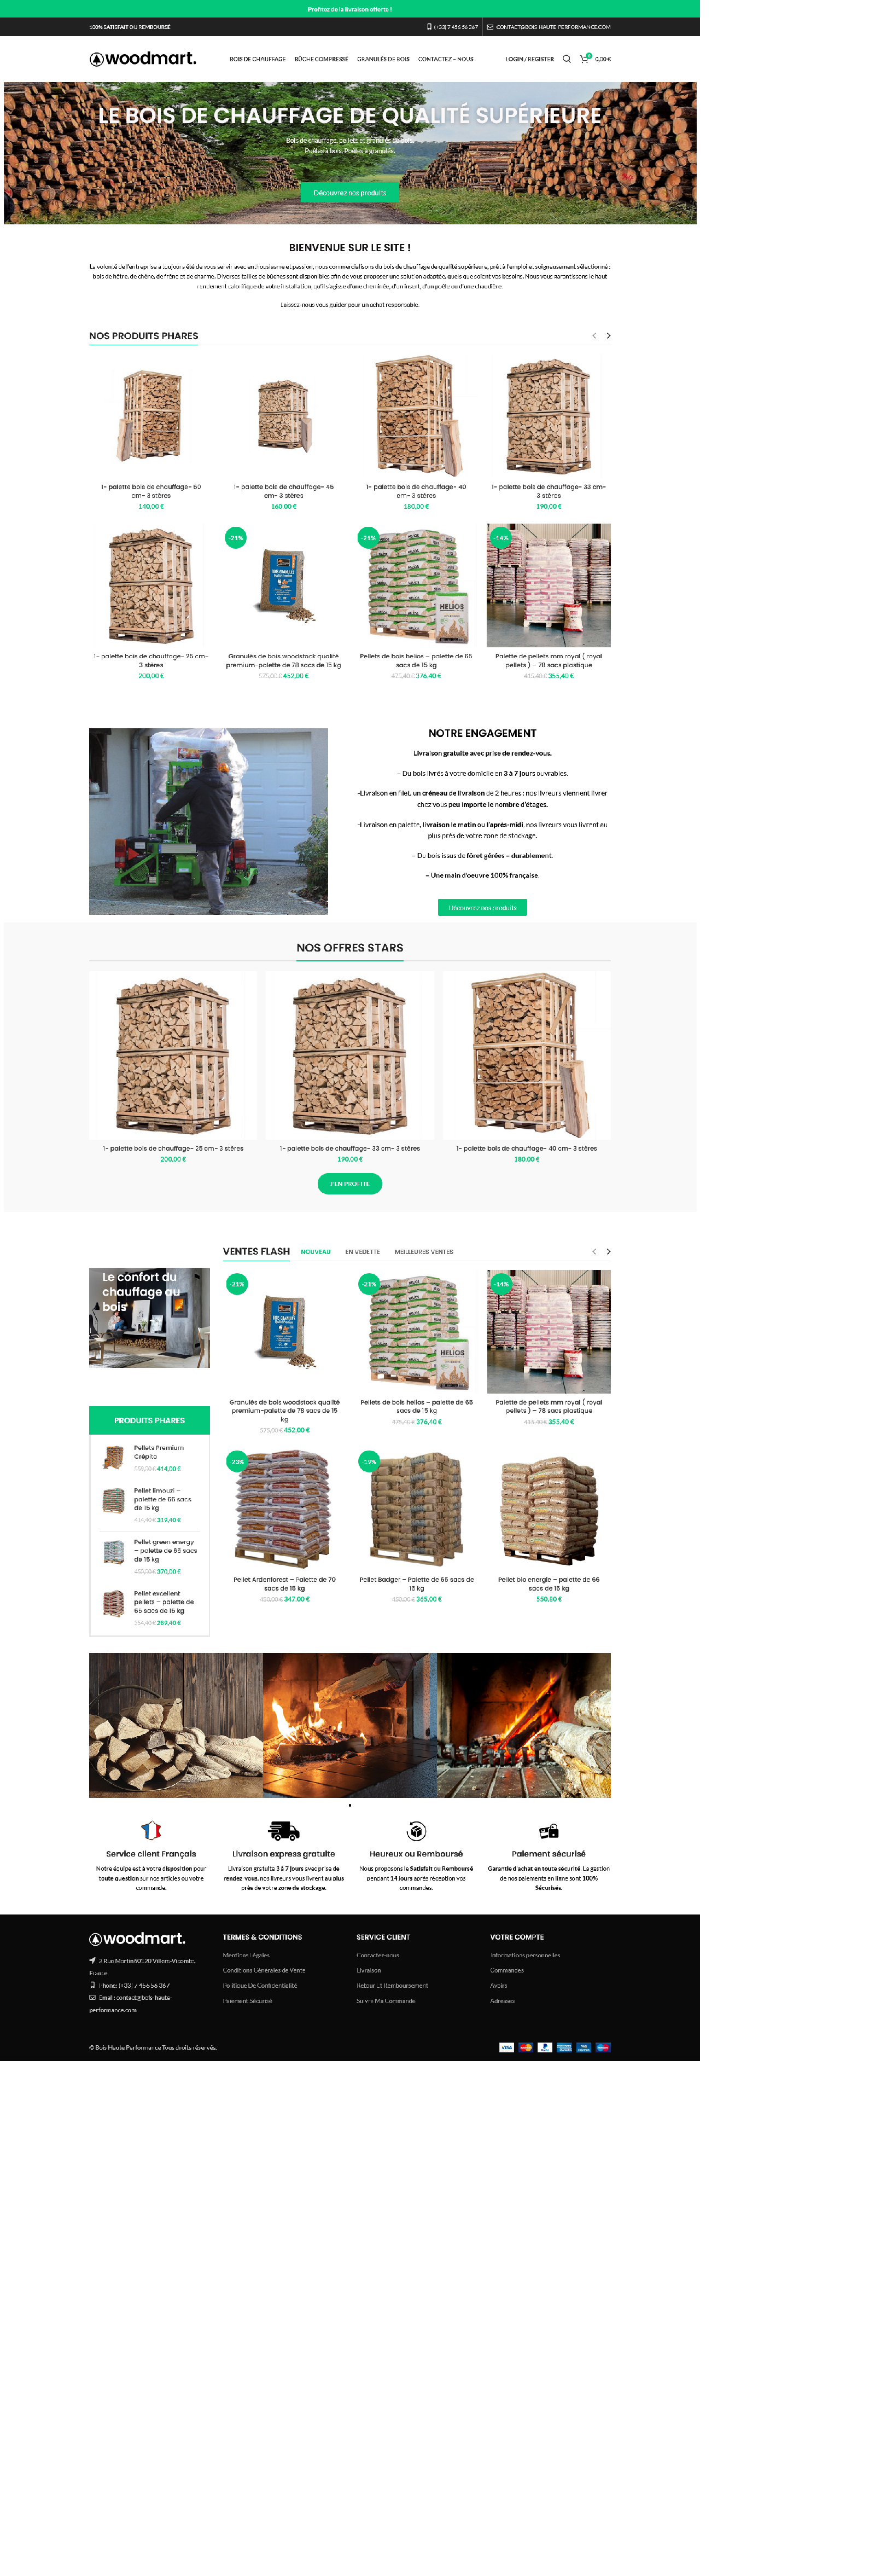875x2576 pixels.
Task: Go to previous Nos Produits Phares slide
Action: [x=594, y=336]
